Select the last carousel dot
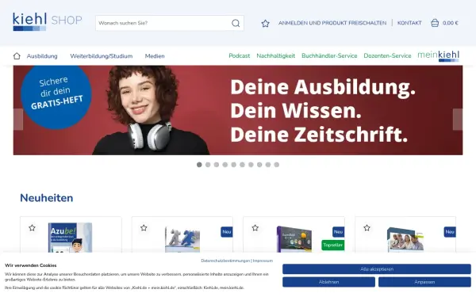Viewport: 476px width, 297px height. 277,165
